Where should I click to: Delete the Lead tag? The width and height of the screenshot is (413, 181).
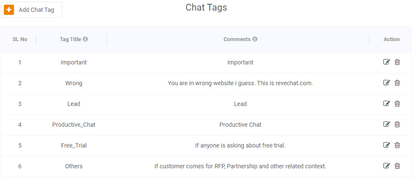pos(397,104)
